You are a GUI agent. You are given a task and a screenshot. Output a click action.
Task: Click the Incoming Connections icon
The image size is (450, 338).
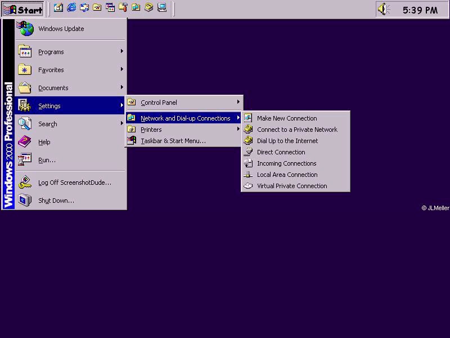click(248, 163)
